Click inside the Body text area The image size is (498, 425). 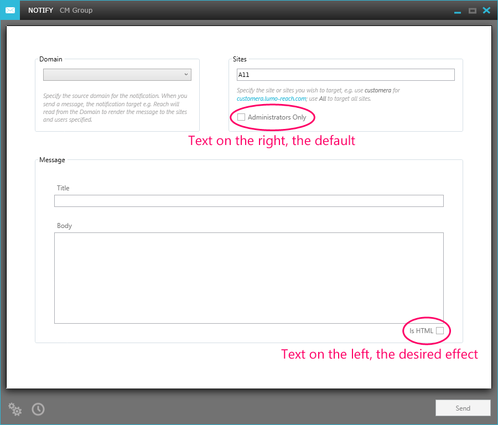(x=248, y=278)
